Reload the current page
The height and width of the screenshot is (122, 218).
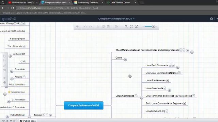[13, 8]
